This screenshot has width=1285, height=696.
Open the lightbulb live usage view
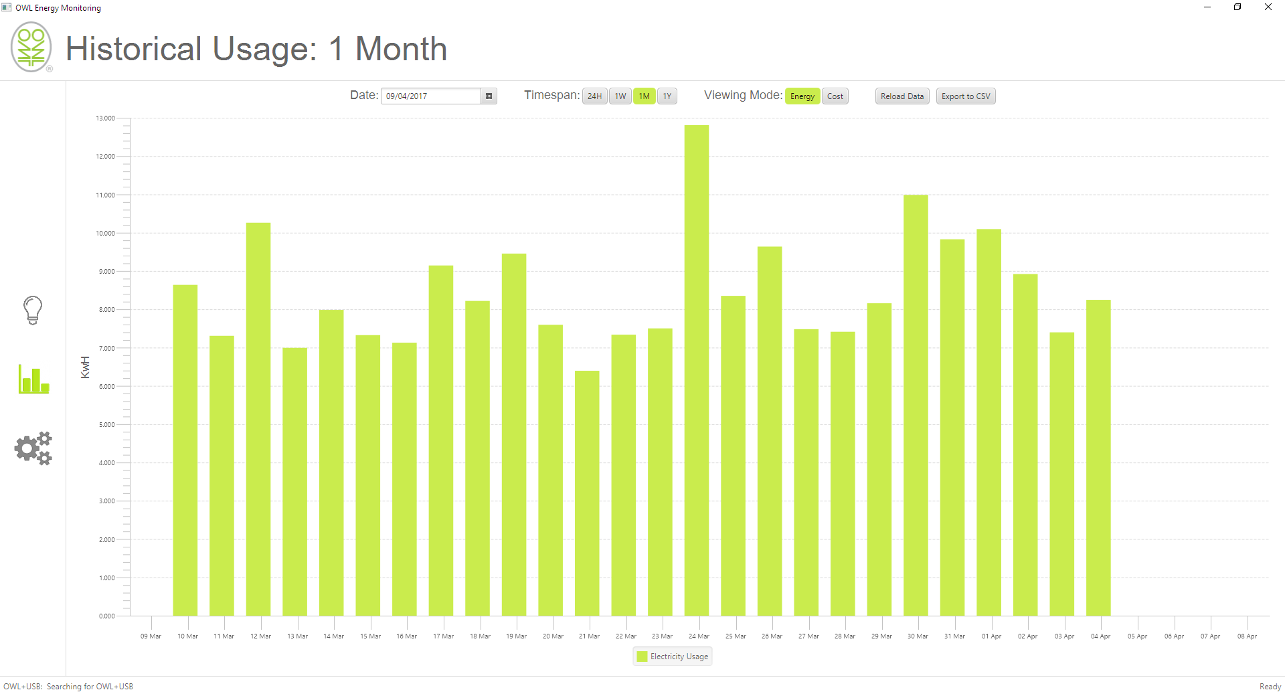point(33,311)
